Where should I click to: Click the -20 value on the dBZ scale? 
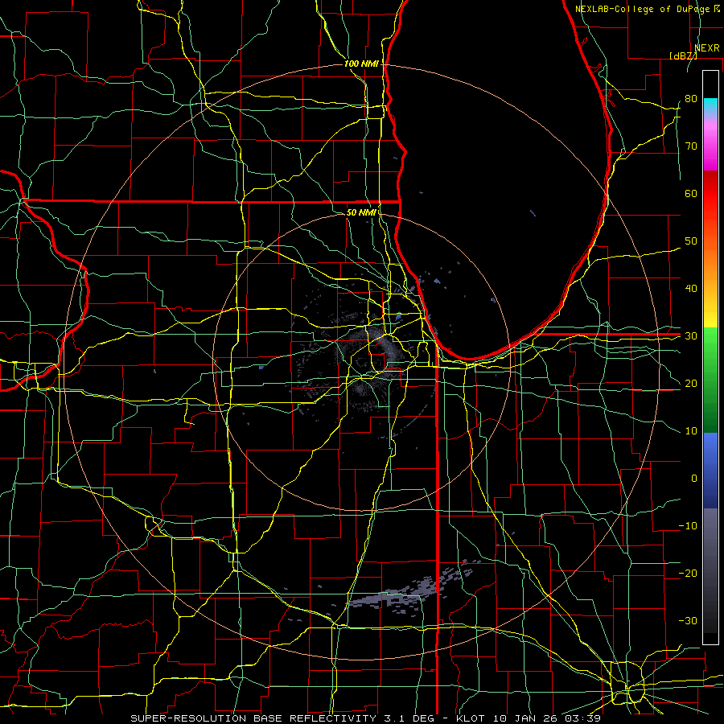coord(688,573)
